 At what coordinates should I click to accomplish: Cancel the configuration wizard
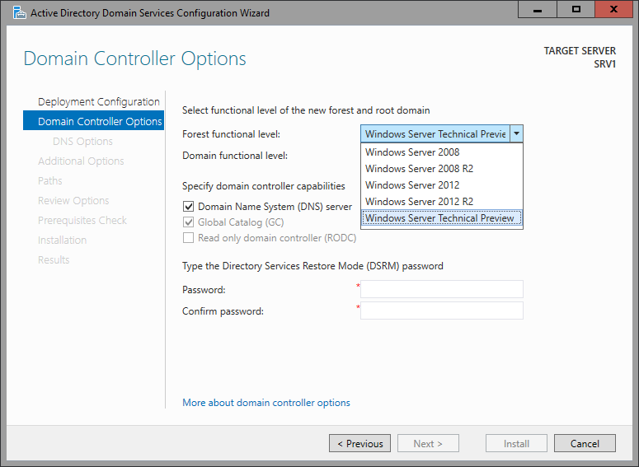(x=585, y=443)
